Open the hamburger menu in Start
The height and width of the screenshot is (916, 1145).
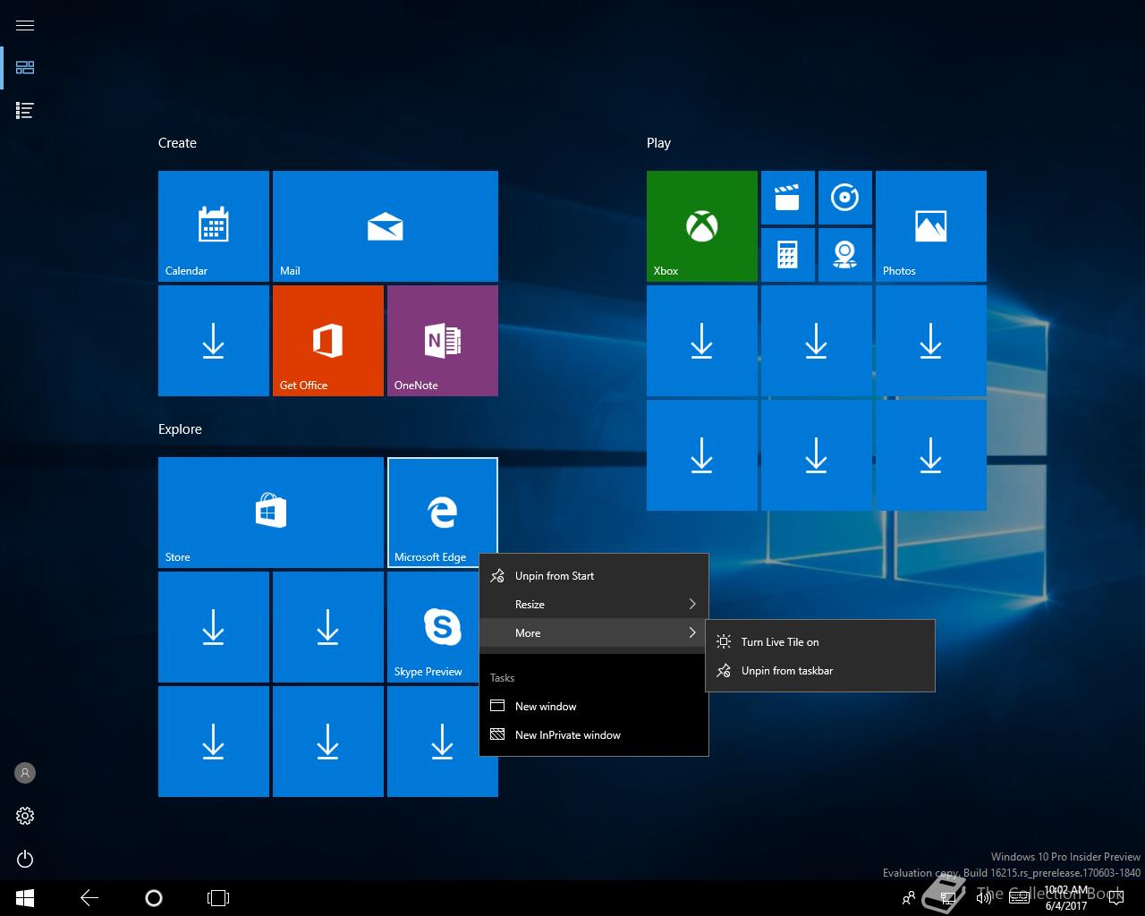coord(25,25)
